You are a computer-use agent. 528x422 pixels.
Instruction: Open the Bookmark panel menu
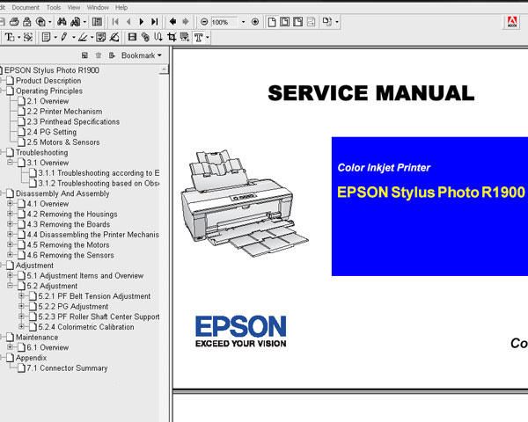pyautogui.click(x=142, y=55)
